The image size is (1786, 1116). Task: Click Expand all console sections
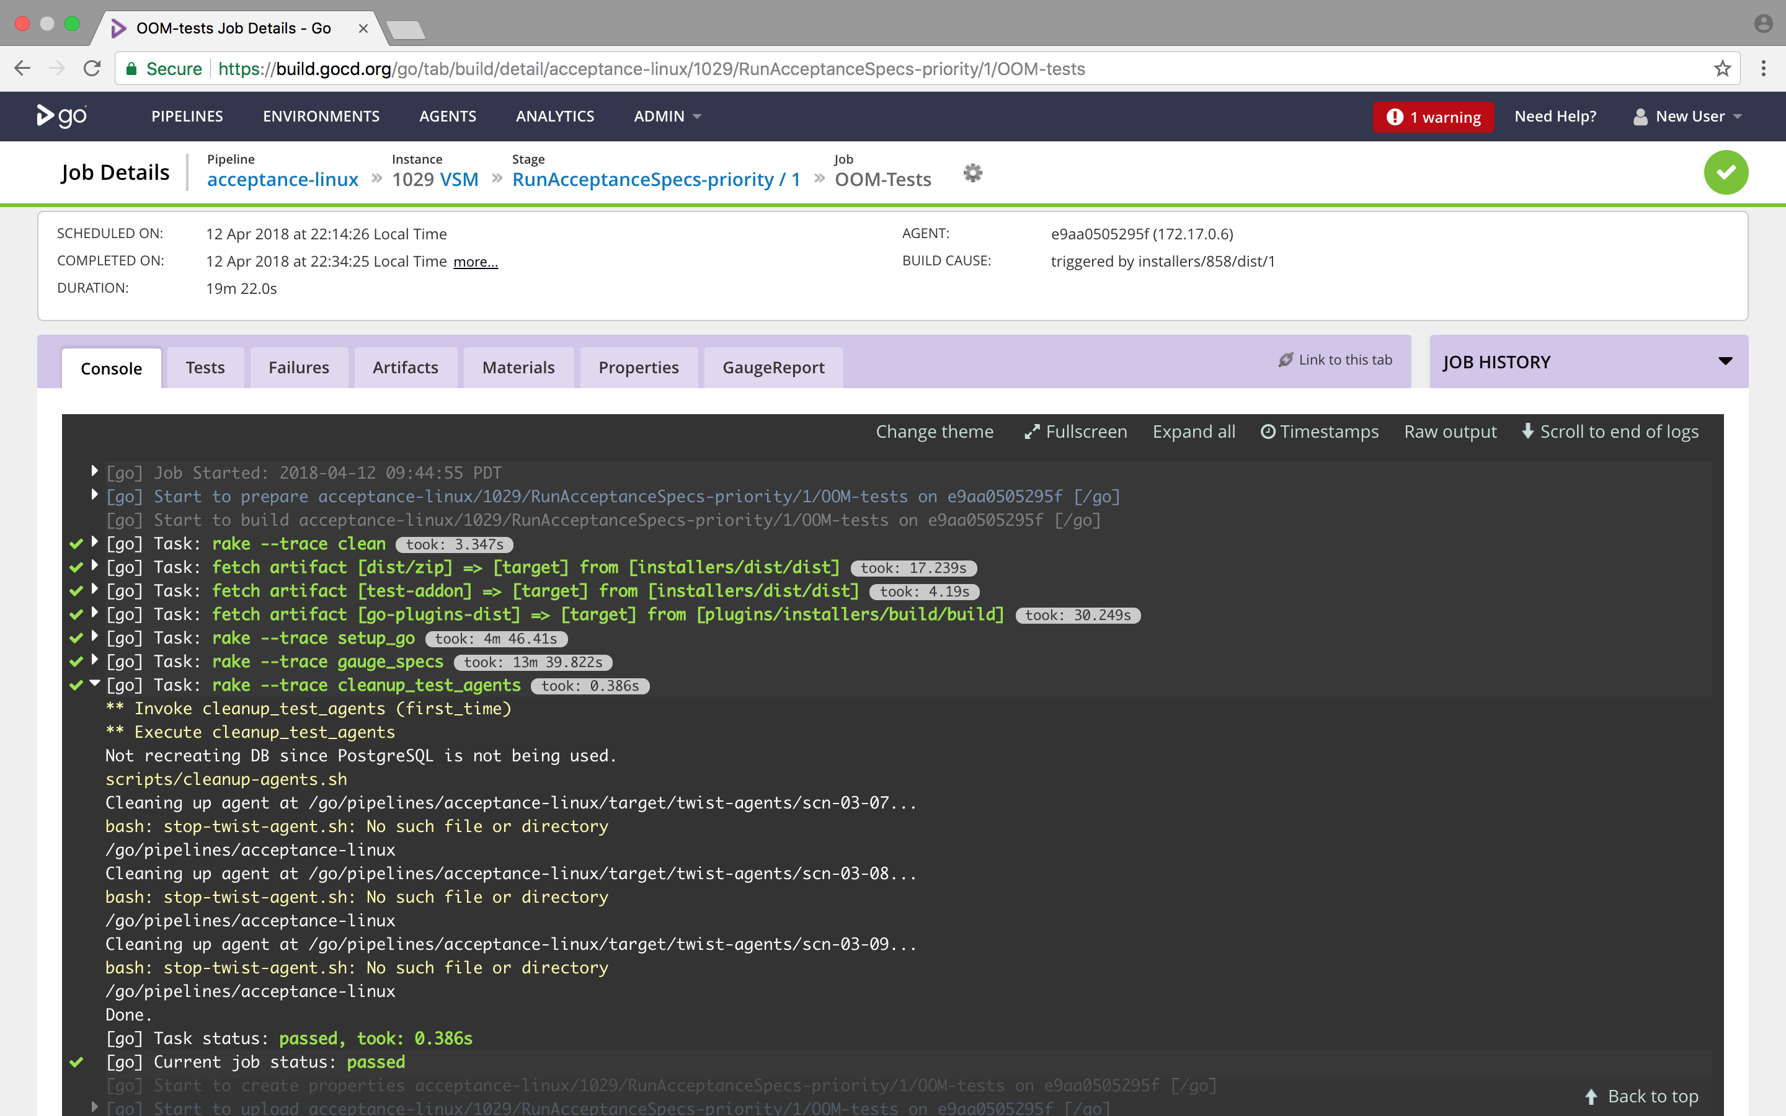point(1193,432)
